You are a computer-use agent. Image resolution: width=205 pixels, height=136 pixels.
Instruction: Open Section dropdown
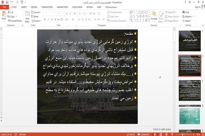coord(36,21)
